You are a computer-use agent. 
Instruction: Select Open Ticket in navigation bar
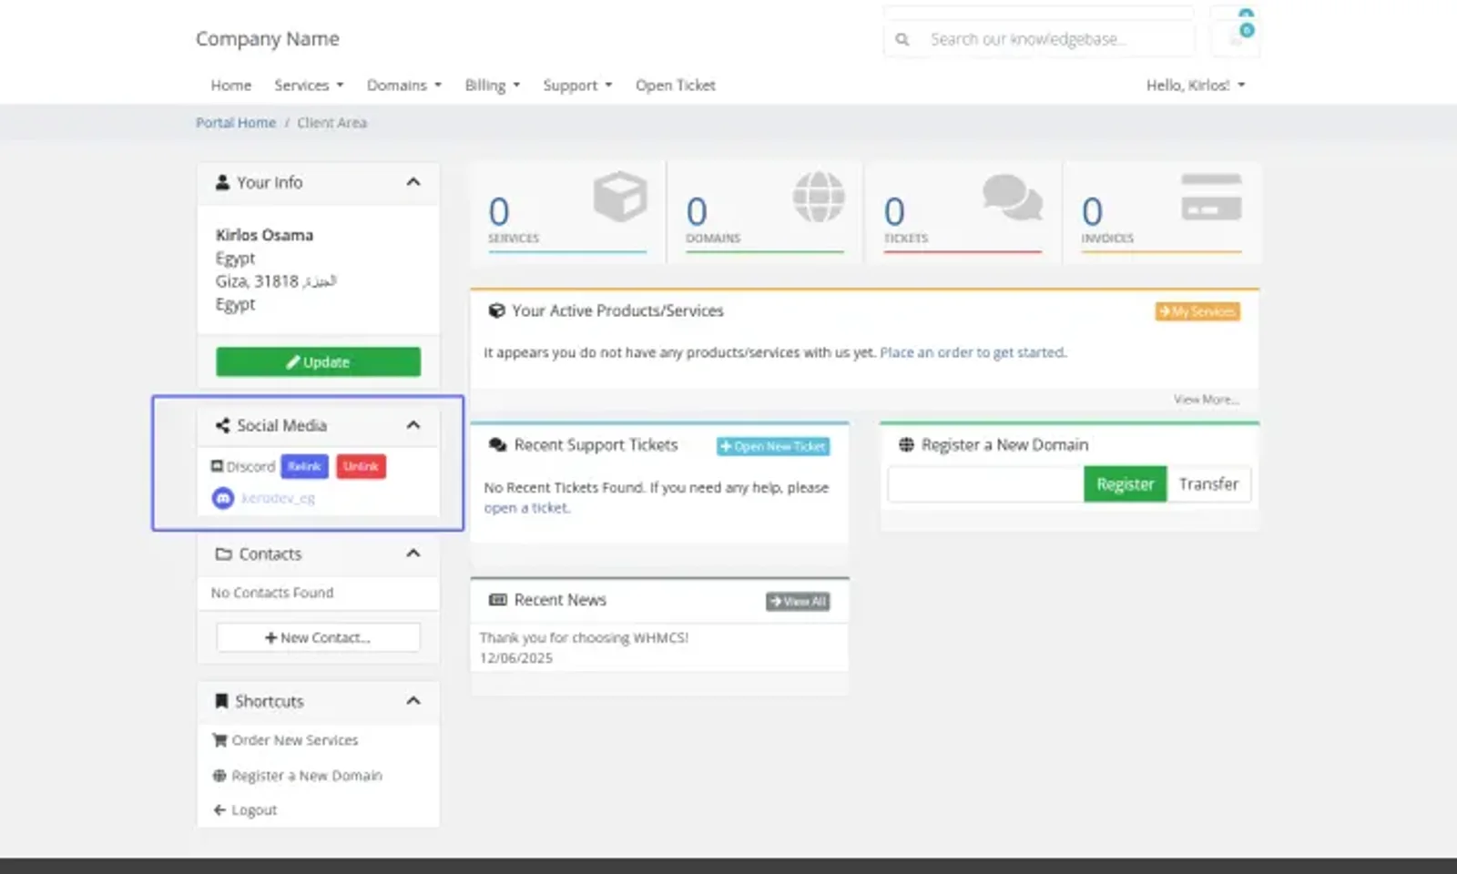(x=676, y=85)
